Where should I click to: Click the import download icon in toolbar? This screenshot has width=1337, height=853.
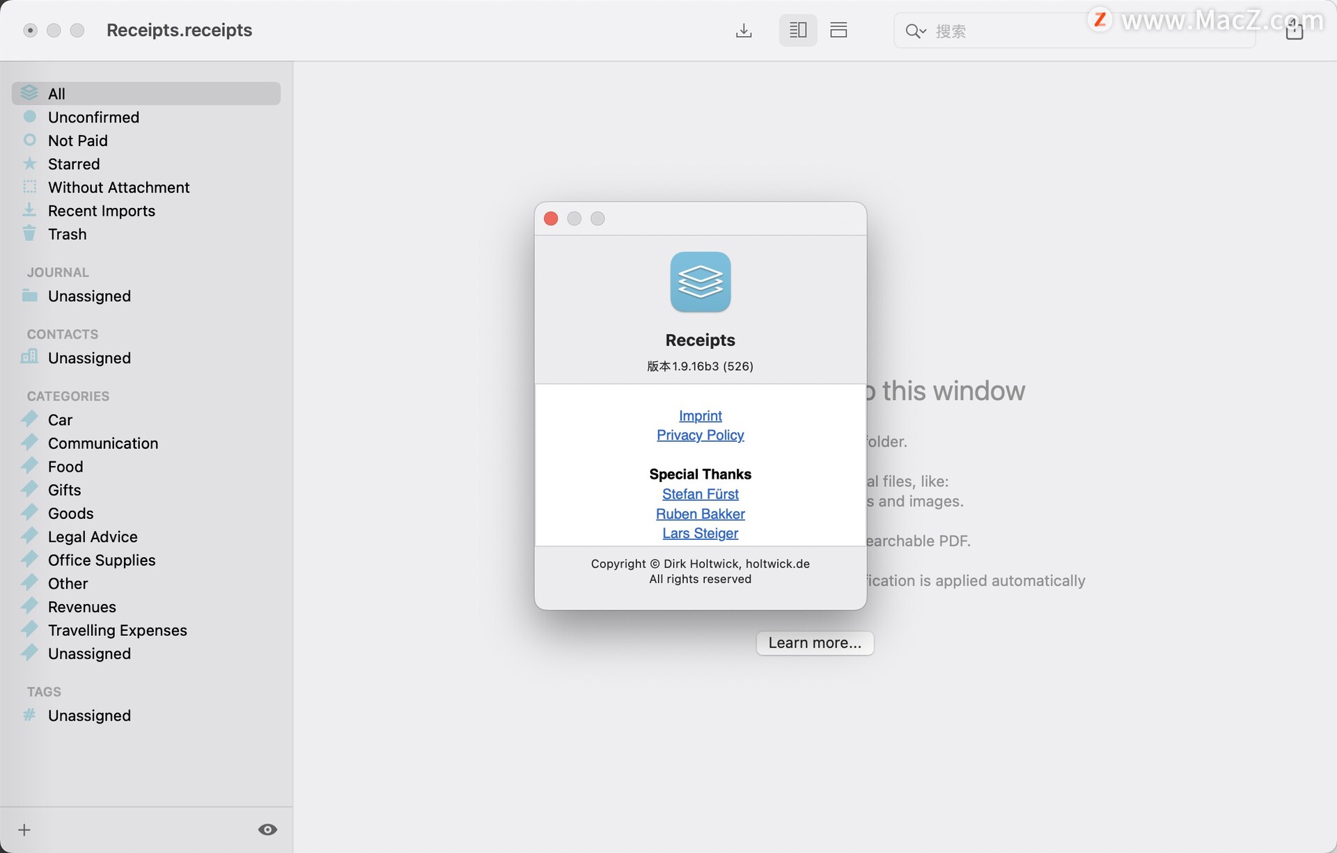tap(744, 31)
